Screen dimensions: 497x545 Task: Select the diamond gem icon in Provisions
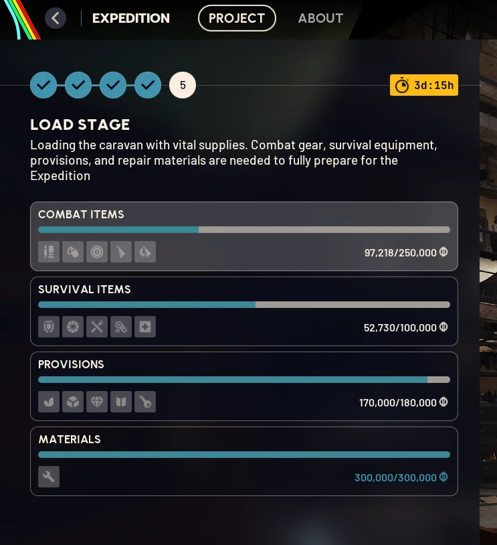(x=97, y=402)
